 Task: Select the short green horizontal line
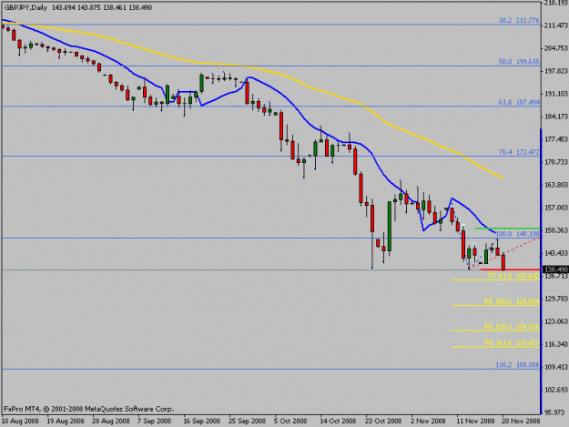(x=506, y=229)
